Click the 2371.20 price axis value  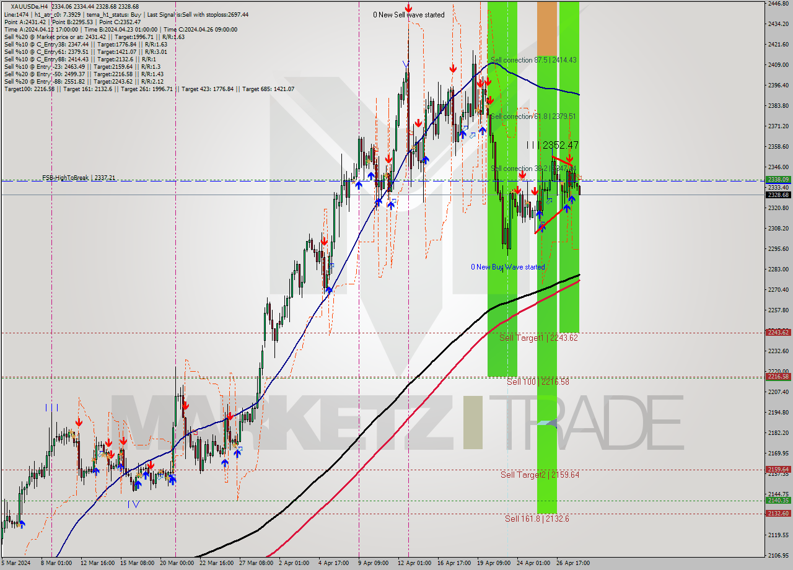click(778, 126)
